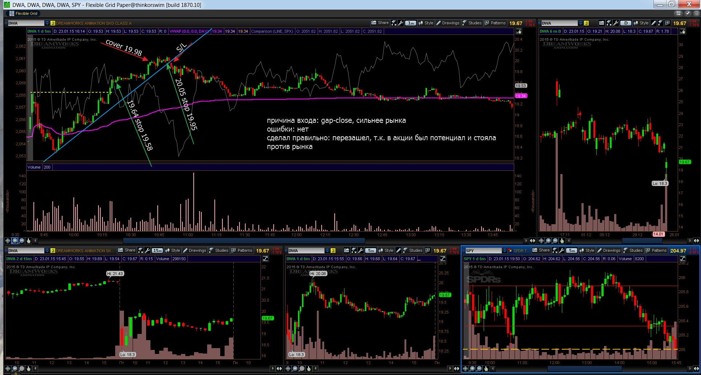Change 5m timeframe in DWA 5m chart
Image resolution: width=701 pixels, height=375 pixels.
pos(370,250)
